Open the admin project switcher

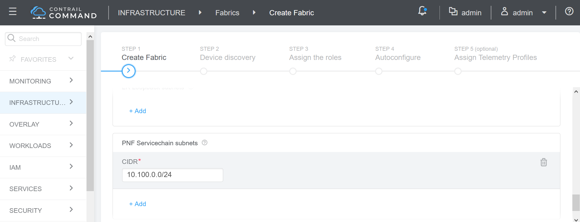465,13
